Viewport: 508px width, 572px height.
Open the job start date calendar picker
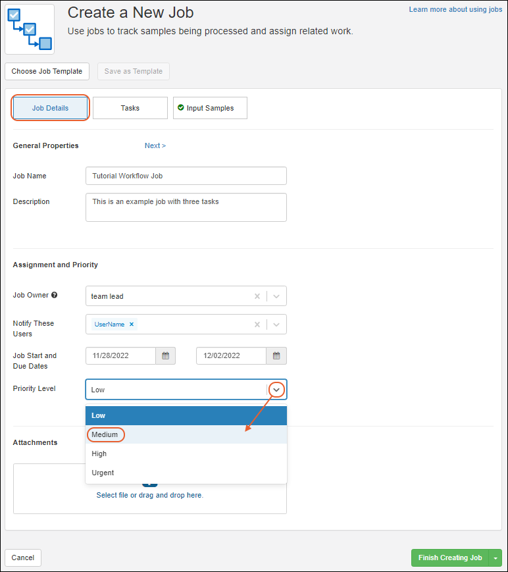(x=165, y=356)
